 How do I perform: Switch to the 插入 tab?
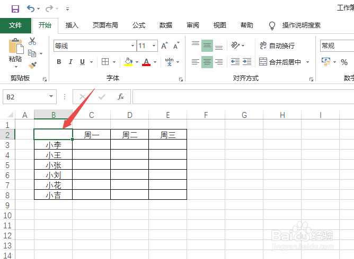(72, 25)
